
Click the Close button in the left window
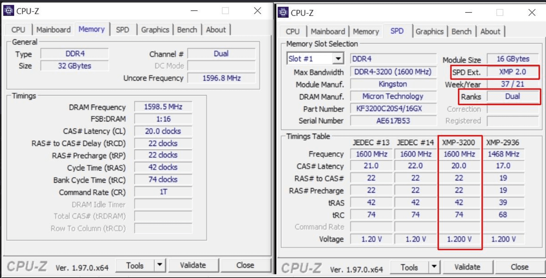245,266
